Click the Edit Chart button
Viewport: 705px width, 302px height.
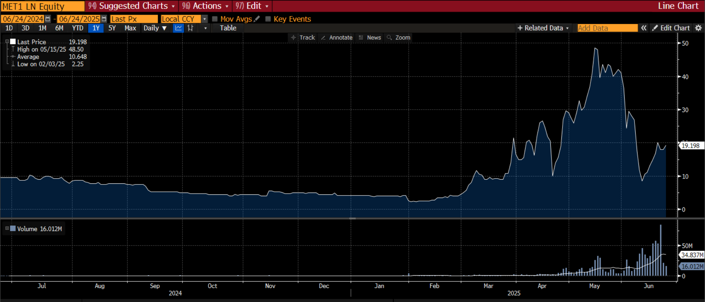671,28
